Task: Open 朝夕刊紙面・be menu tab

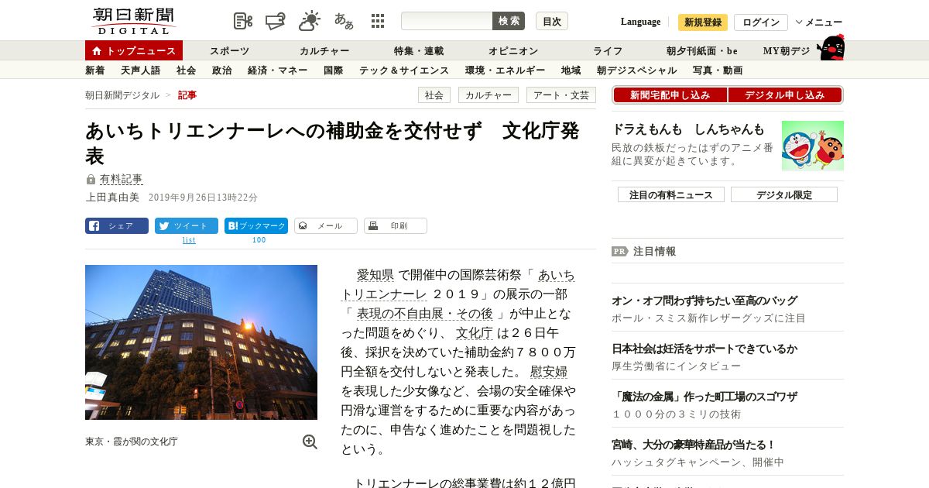Action: (x=702, y=51)
